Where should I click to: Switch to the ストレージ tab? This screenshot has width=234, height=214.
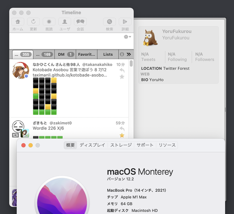click(x=121, y=145)
